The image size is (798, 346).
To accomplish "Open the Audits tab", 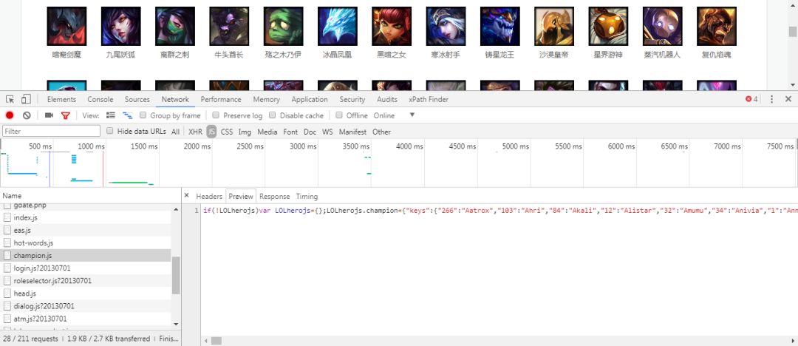I will [x=387, y=99].
